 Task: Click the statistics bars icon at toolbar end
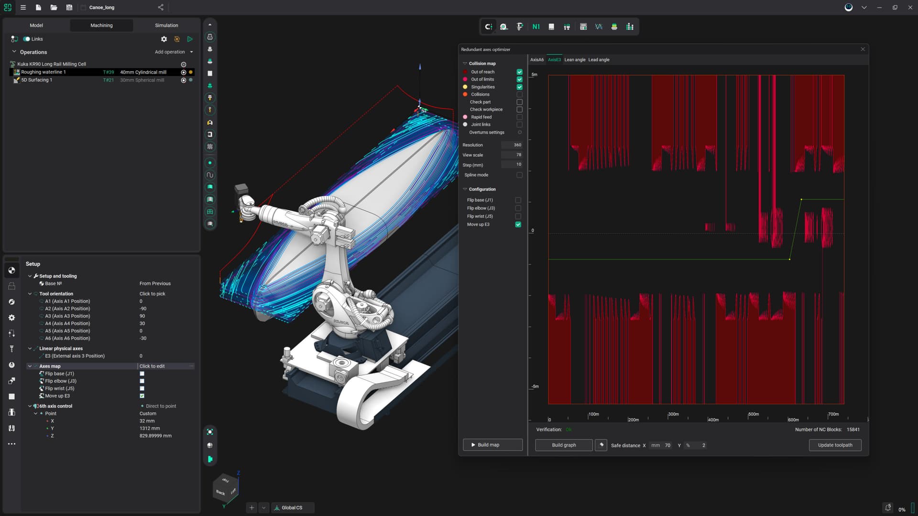(630, 27)
